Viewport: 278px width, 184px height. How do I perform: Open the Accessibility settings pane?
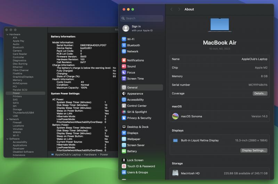tap(135, 100)
